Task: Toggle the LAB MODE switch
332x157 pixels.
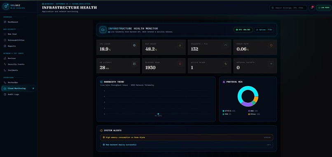Action: click(324, 8)
